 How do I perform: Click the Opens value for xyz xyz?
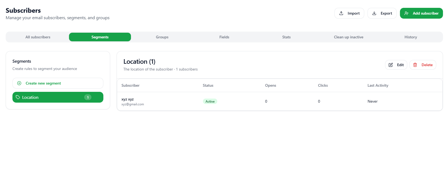(266, 101)
